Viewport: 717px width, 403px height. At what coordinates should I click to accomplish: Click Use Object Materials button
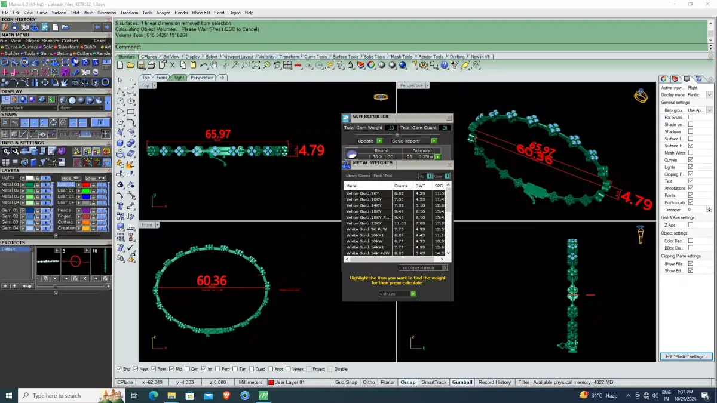[423, 267]
